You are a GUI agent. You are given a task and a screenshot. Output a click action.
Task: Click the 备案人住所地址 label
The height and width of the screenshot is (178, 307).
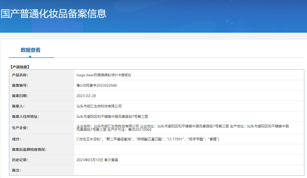coord(26,117)
